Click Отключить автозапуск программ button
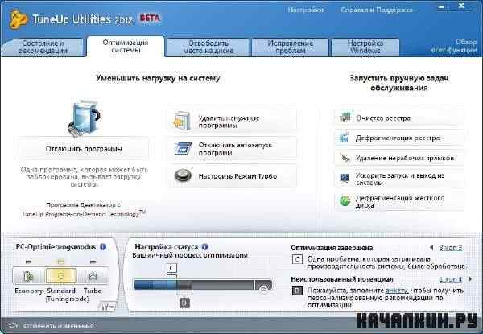 click(x=233, y=148)
